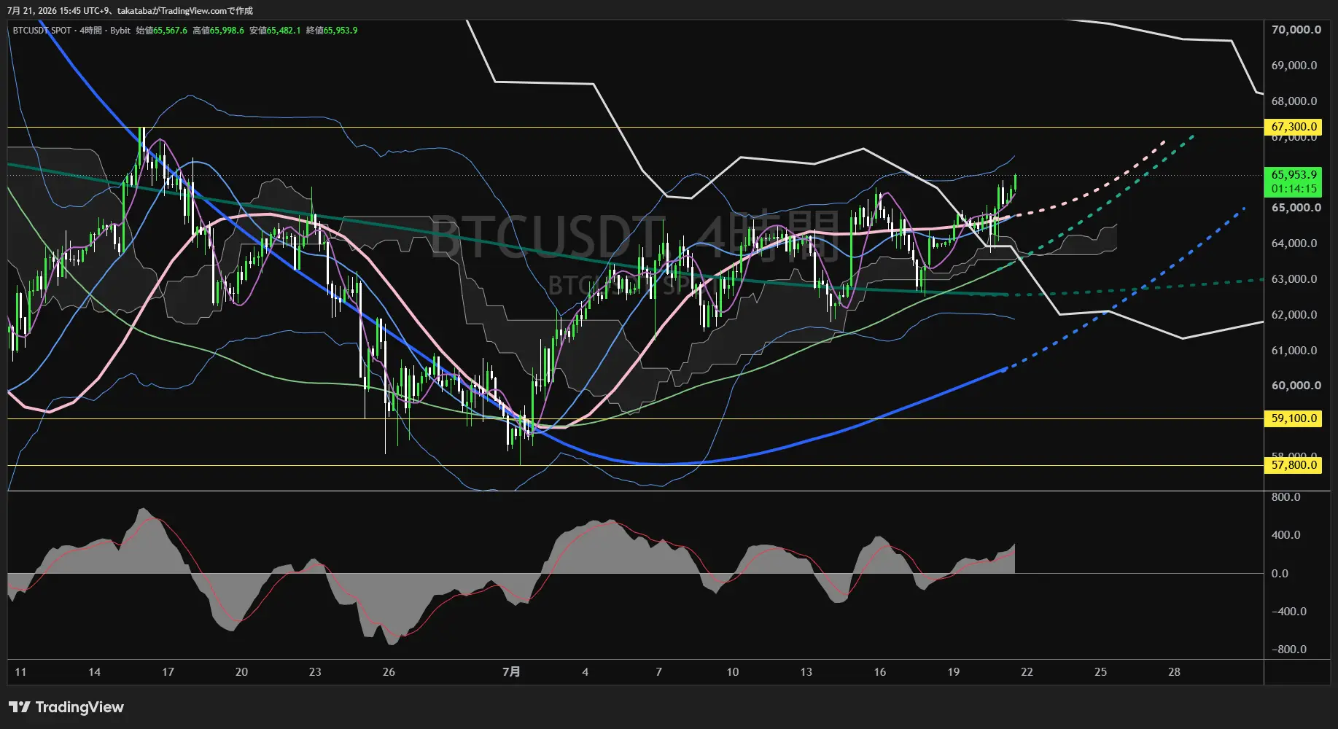Click the date label 20 on time axis
The image size is (1338, 729).
(241, 672)
